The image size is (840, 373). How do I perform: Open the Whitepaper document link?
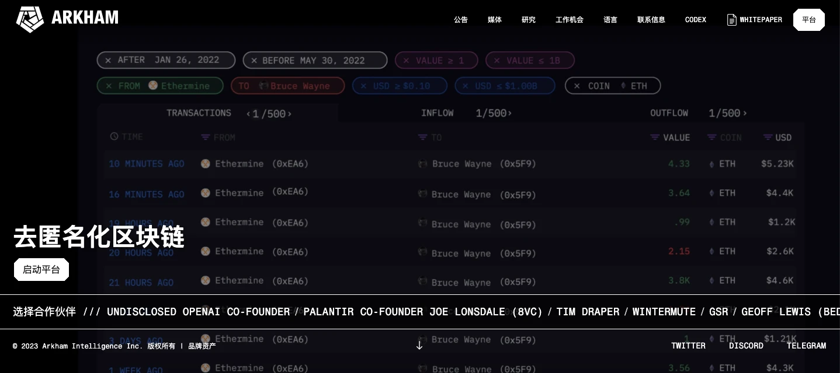coord(754,20)
